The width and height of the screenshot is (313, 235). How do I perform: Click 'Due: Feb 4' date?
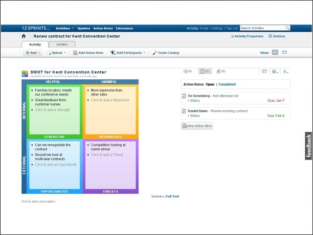(276, 116)
